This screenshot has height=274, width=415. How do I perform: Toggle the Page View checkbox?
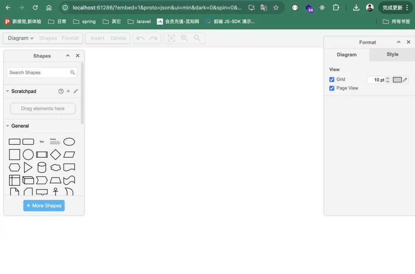point(331,88)
